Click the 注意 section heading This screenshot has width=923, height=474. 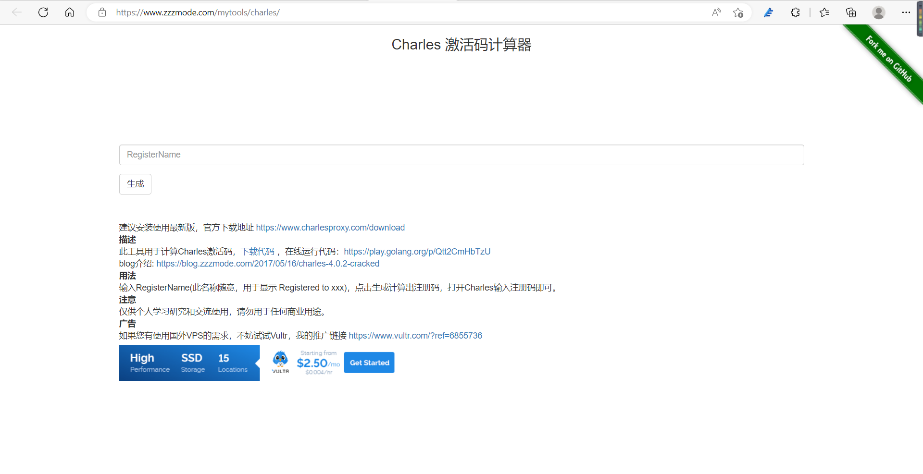(127, 300)
